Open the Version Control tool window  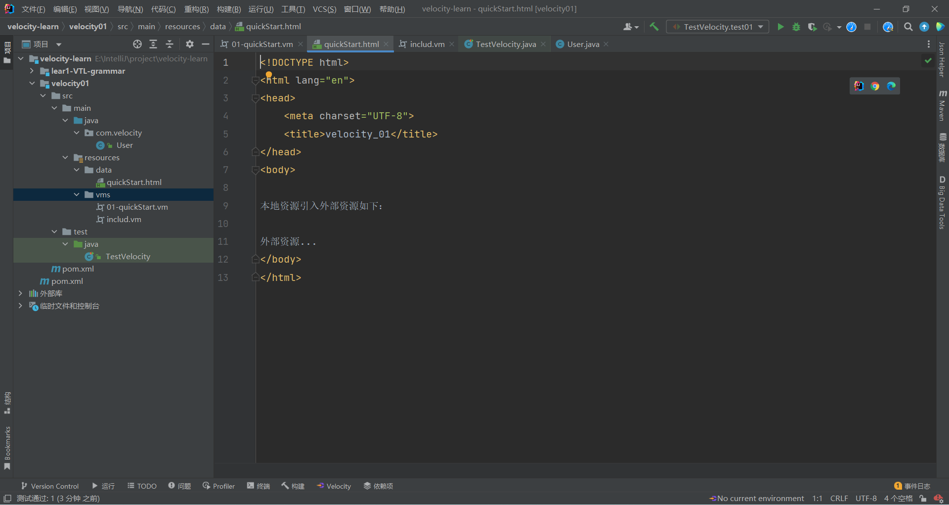(50, 486)
